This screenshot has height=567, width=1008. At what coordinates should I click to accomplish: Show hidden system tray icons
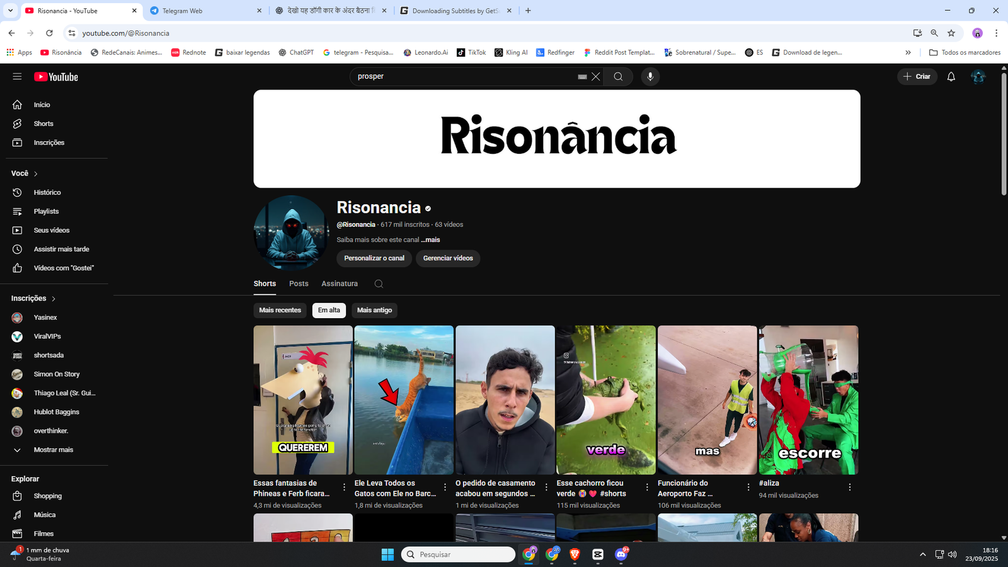point(922,554)
